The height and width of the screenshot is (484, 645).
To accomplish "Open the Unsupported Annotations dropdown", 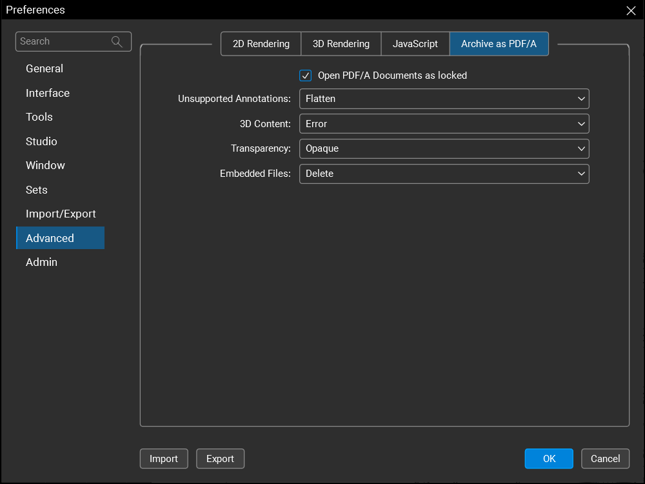I will click(x=444, y=99).
